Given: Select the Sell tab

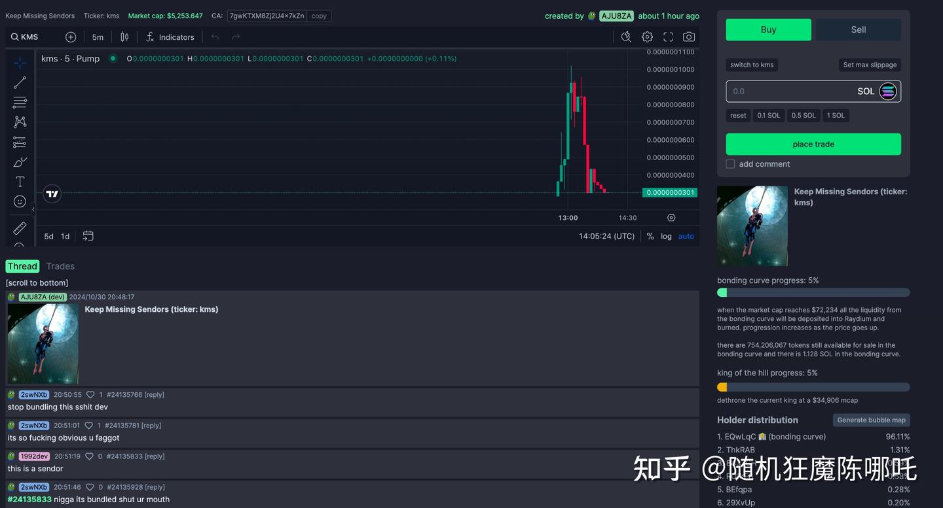Looking at the screenshot, I should (x=858, y=29).
